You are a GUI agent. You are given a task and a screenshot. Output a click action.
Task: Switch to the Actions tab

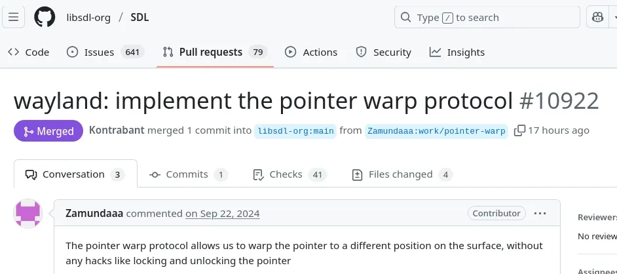click(311, 52)
